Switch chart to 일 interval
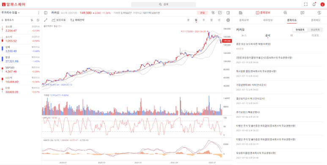This screenshot has height=165, width=327. coord(196,20)
